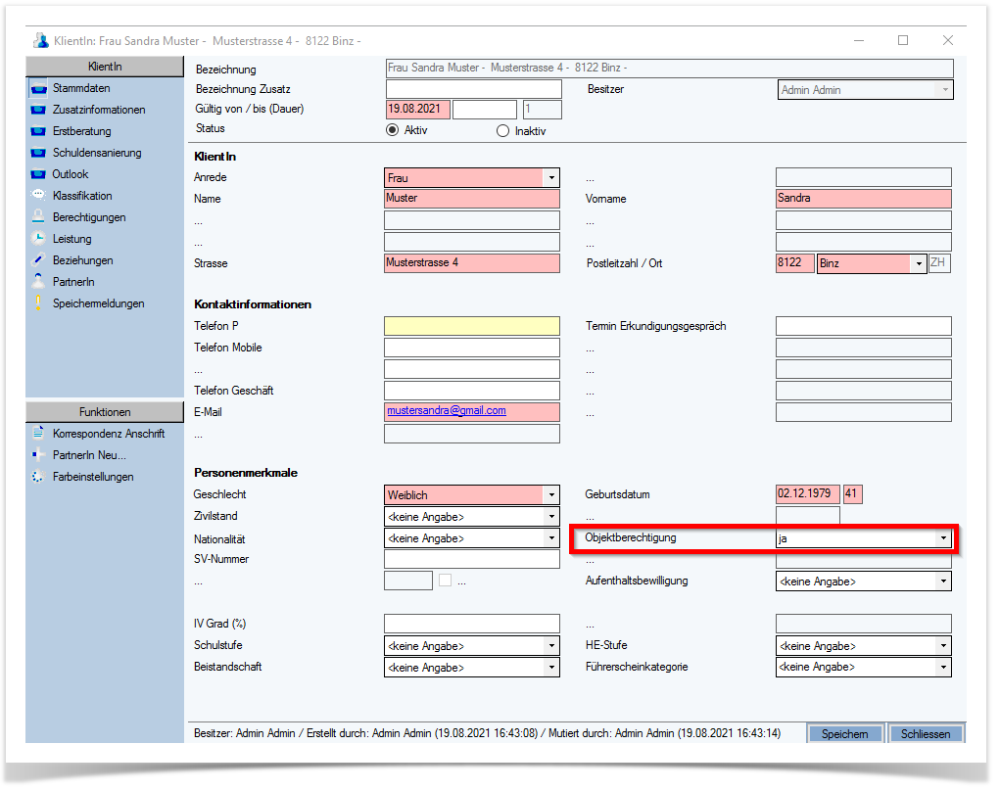Click the Schuldensanierung sidebar icon
The image size is (1000, 791).
[38, 153]
